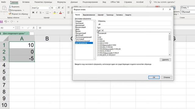The height and width of the screenshot is (109, 195).
Task: Click the lightbulb Tell Me icon
Action: tap(151, 2)
